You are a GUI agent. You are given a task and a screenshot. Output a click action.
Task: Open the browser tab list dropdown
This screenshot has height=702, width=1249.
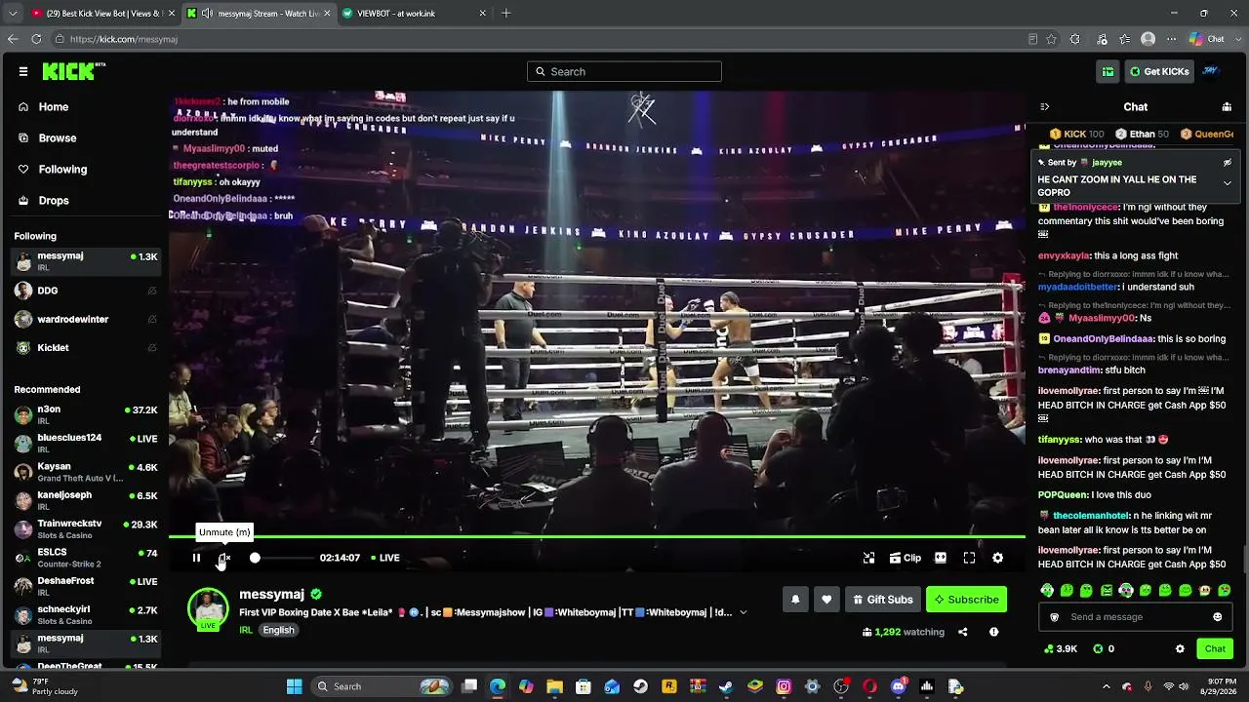coord(14,14)
